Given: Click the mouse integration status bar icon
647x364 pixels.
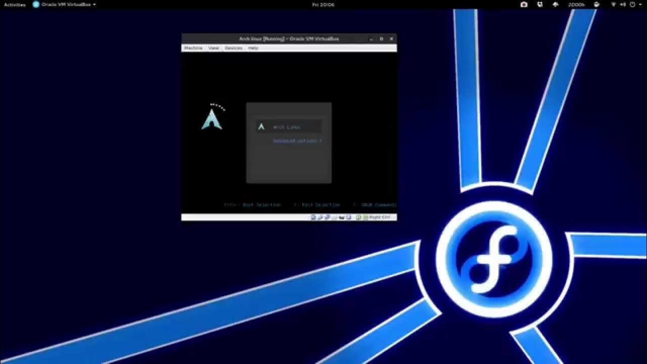Looking at the screenshot, I should click(x=358, y=217).
